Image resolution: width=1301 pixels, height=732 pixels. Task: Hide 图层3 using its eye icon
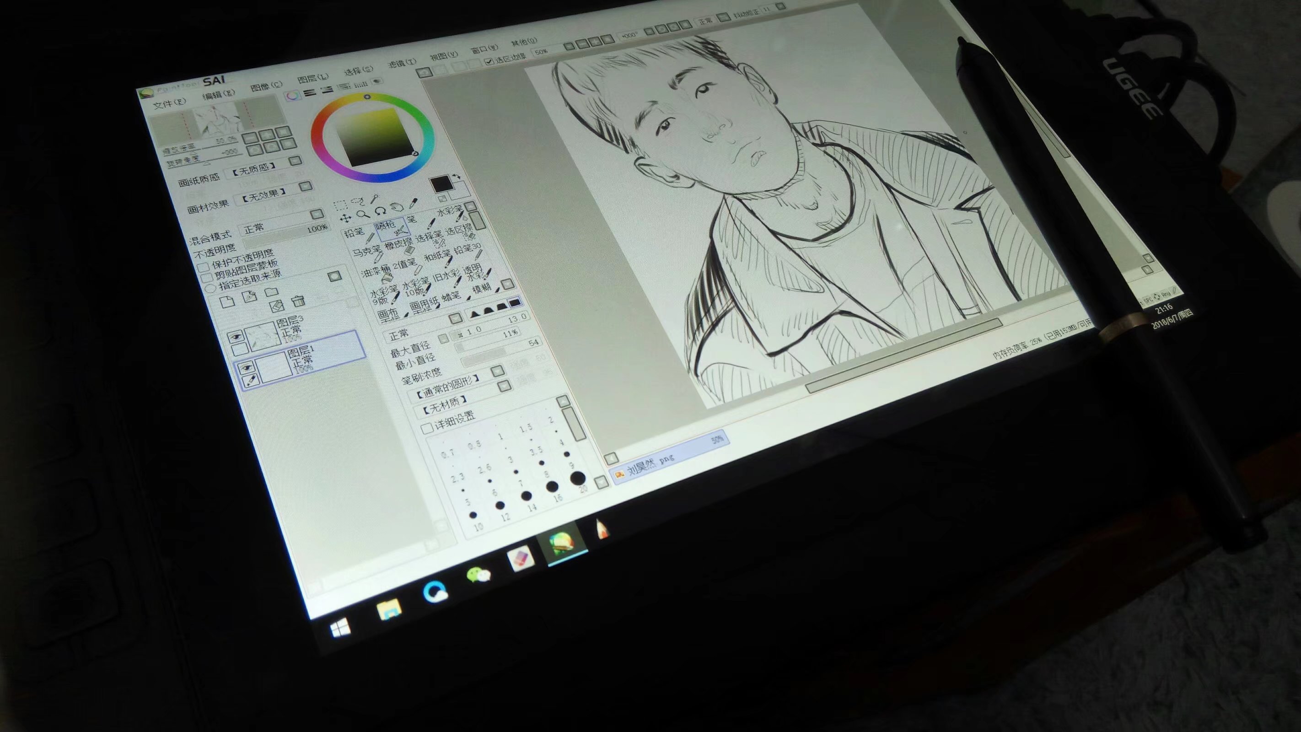[235, 337]
